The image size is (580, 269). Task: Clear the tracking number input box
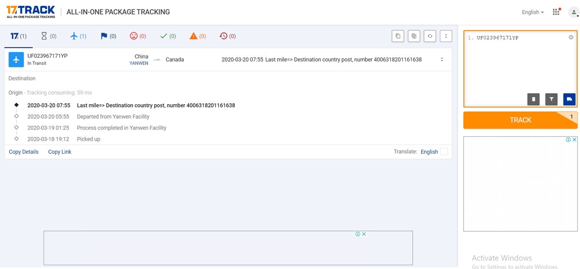coord(571,38)
